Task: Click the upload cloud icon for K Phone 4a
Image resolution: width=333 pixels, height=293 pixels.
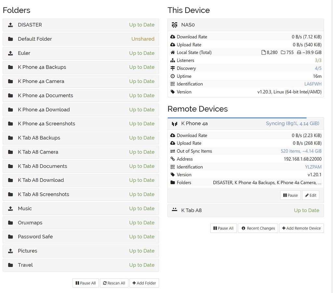Action: [173, 143]
